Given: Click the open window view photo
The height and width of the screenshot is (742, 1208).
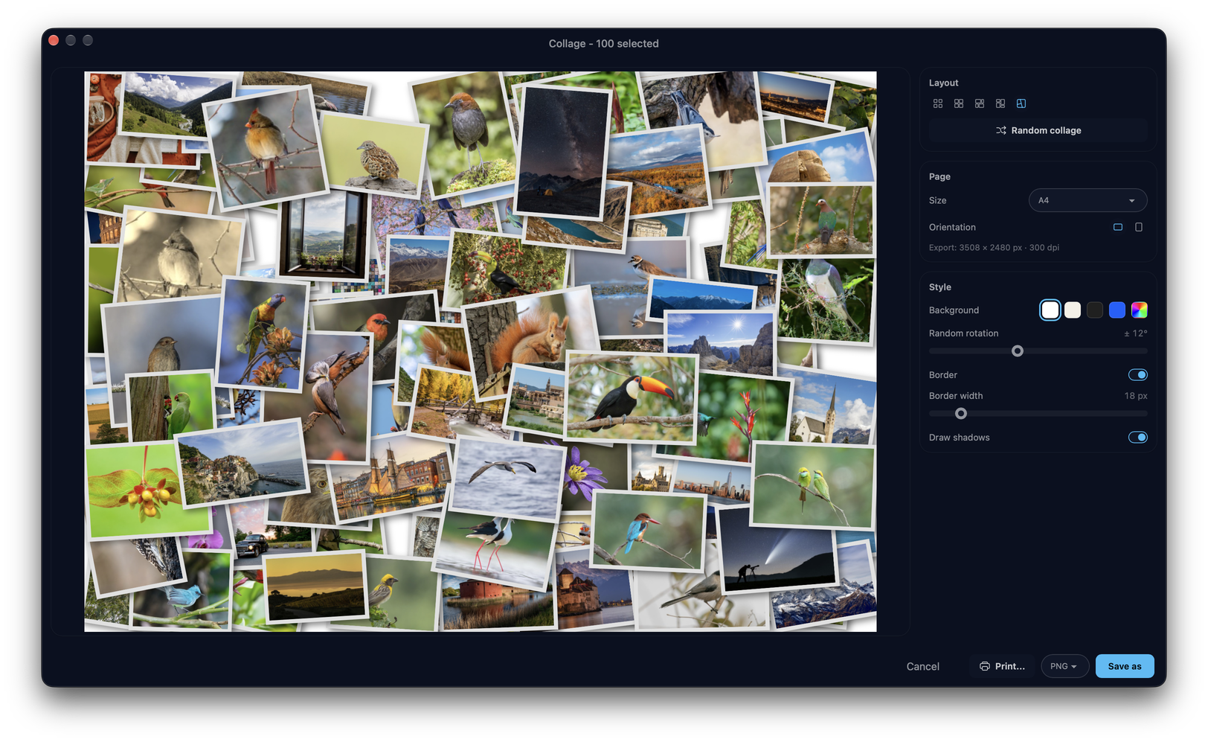Looking at the screenshot, I should pyautogui.click(x=324, y=233).
